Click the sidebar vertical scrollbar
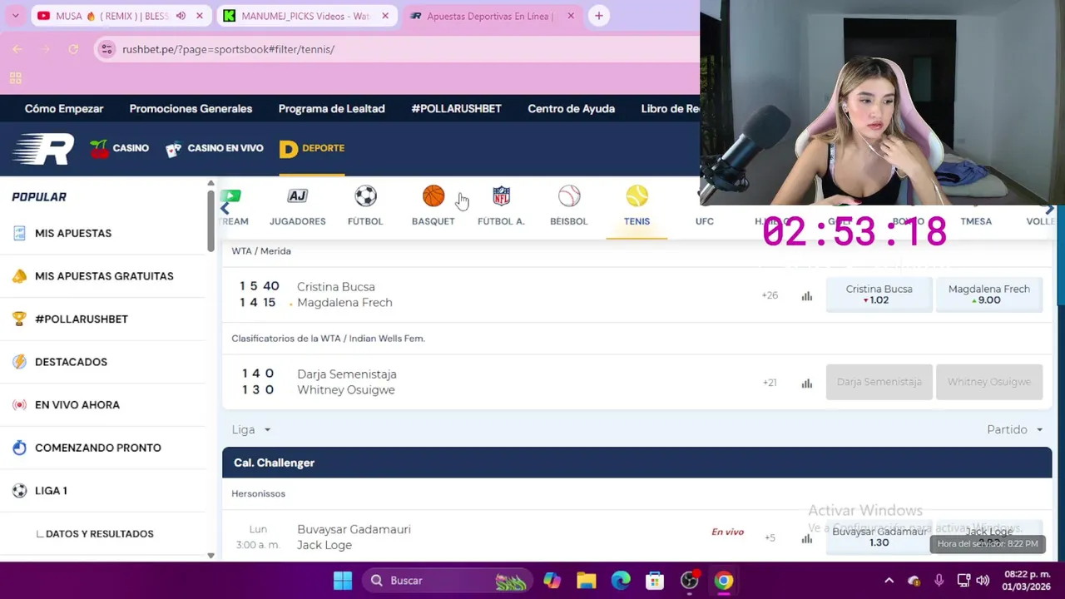 pos(211,220)
